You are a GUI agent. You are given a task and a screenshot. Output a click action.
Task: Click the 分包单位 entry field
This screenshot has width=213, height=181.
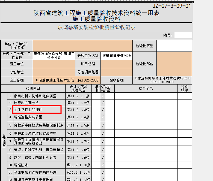pyautogui.click(x=54, y=72)
